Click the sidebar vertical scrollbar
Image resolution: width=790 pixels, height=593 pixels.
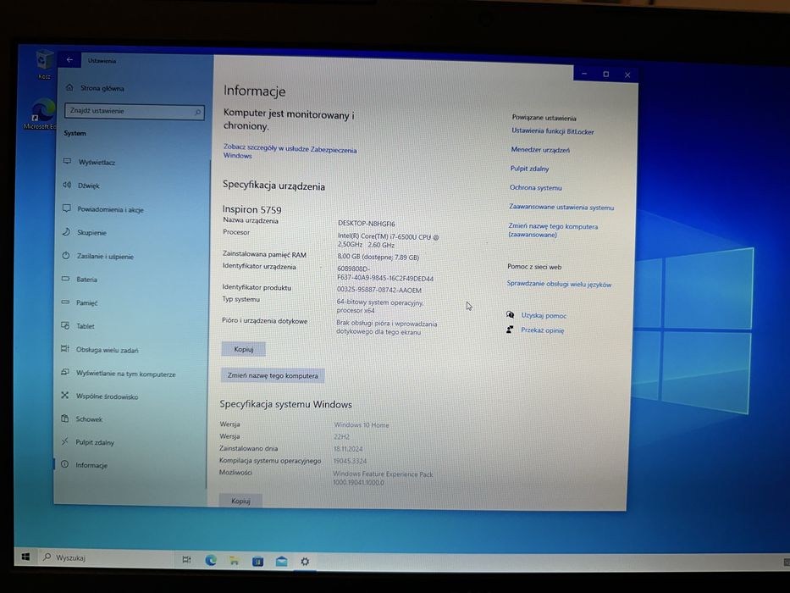(x=207, y=323)
